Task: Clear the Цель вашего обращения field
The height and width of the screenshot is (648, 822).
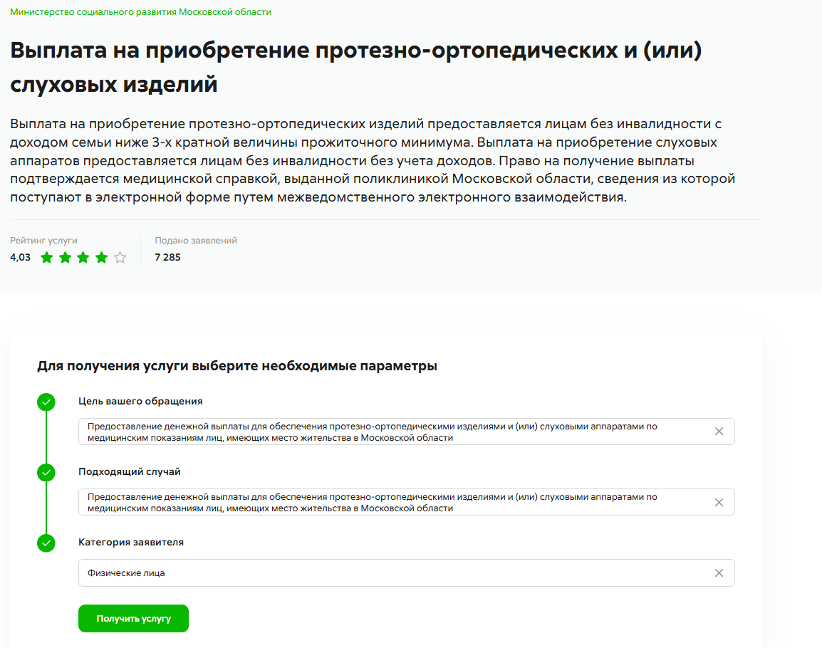Action: click(719, 432)
